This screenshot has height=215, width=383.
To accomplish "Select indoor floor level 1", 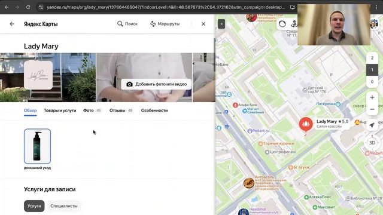I will pyautogui.click(x=372, y=70).
